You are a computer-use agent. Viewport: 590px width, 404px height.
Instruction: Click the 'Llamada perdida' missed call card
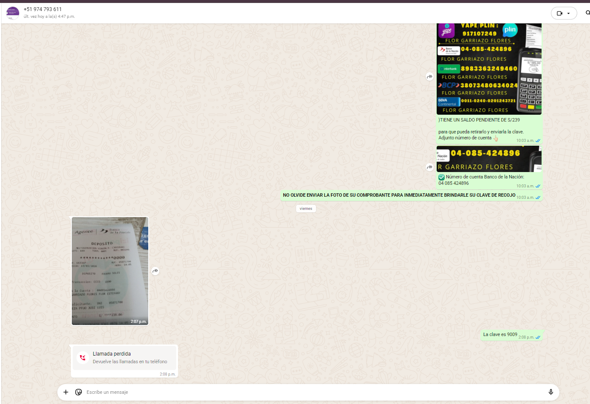[124, 358]
